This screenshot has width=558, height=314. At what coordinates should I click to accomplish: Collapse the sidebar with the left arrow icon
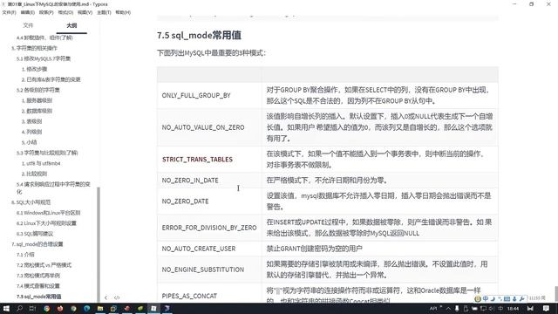point(105,297)
